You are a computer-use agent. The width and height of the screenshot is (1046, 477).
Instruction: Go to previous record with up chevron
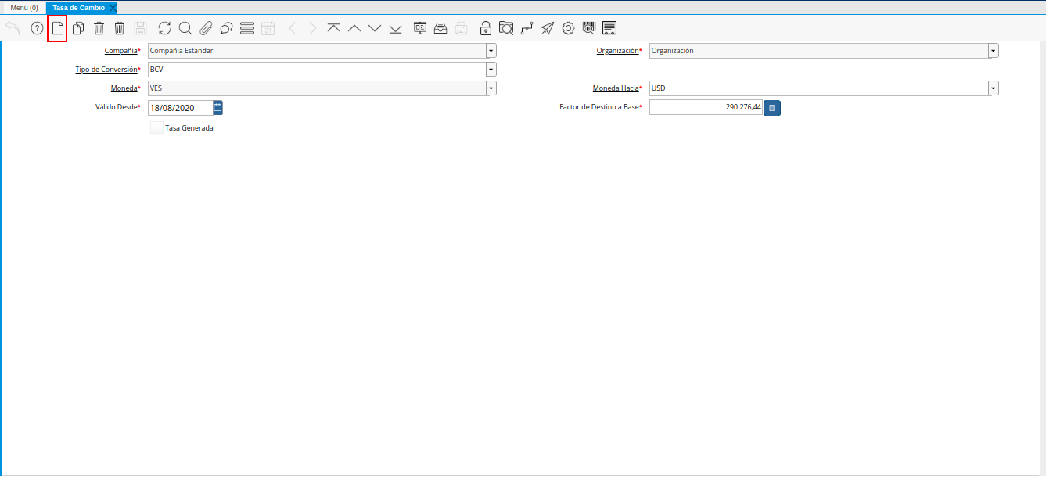(354, 29)
